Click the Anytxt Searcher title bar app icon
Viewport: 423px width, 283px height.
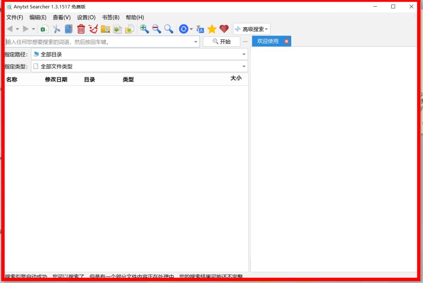[9, 7]
